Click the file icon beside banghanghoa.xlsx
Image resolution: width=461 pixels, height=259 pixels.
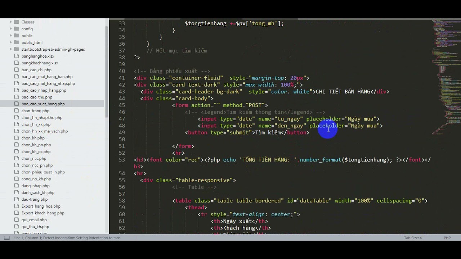[x=17, y=56]
